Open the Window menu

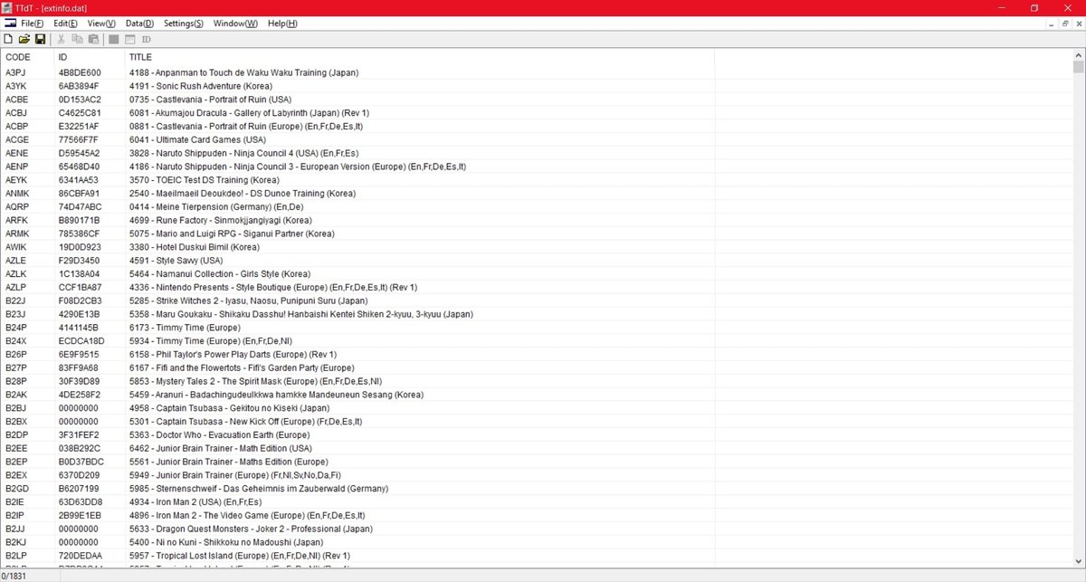coord(235,23)
